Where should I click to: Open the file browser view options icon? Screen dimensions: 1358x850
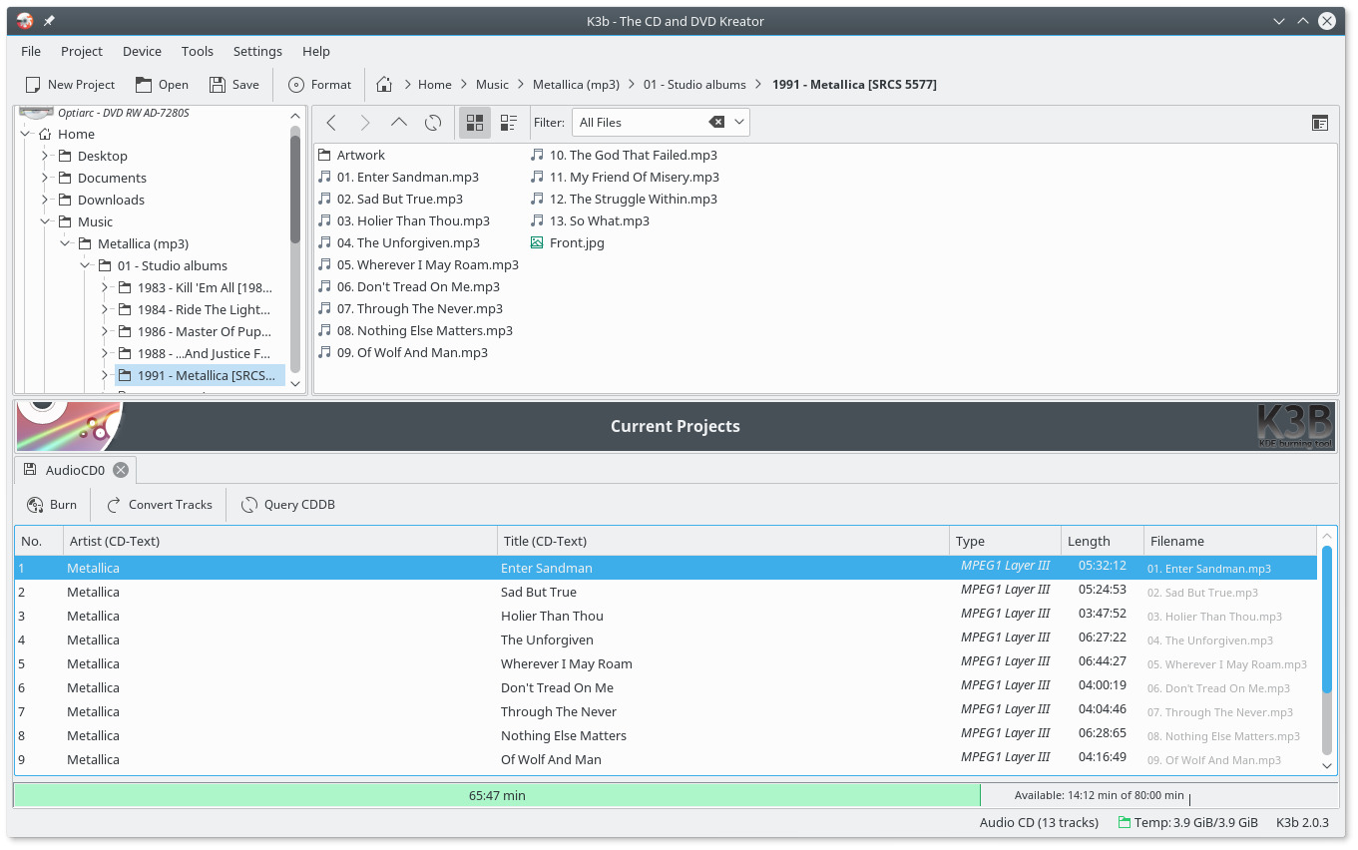[1320, 123]
